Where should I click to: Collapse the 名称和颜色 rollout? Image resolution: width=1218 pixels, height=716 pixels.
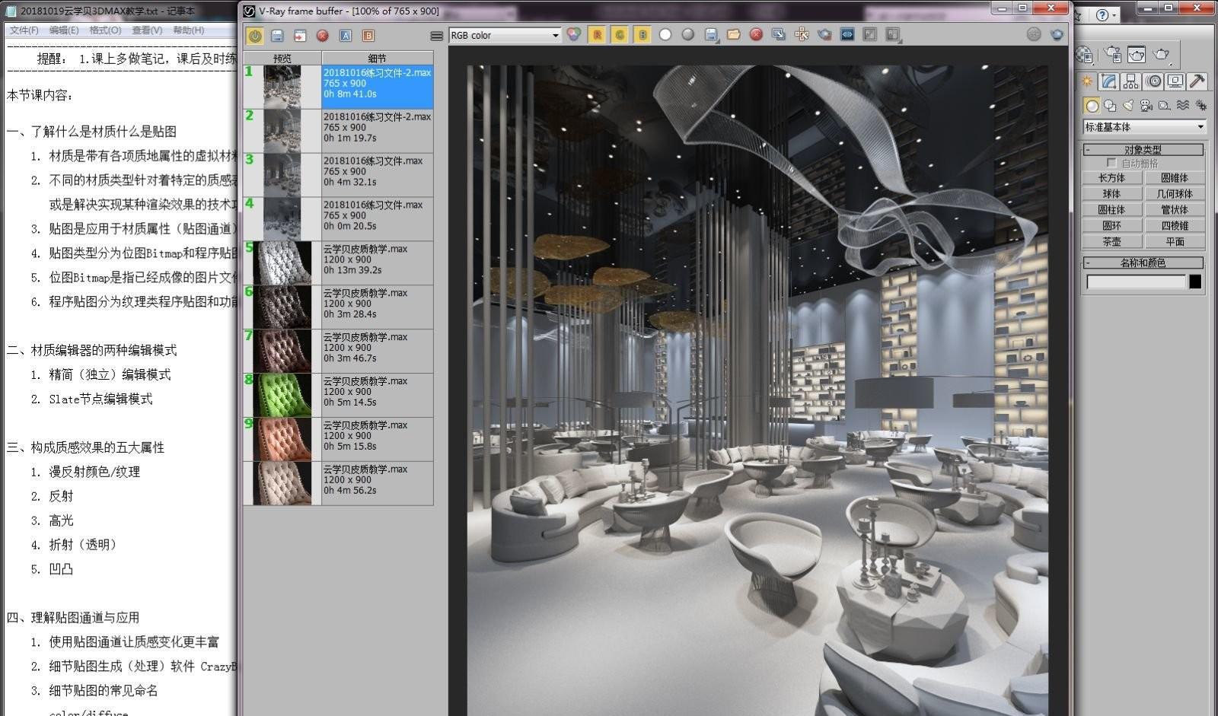[x=1143, y=263]
